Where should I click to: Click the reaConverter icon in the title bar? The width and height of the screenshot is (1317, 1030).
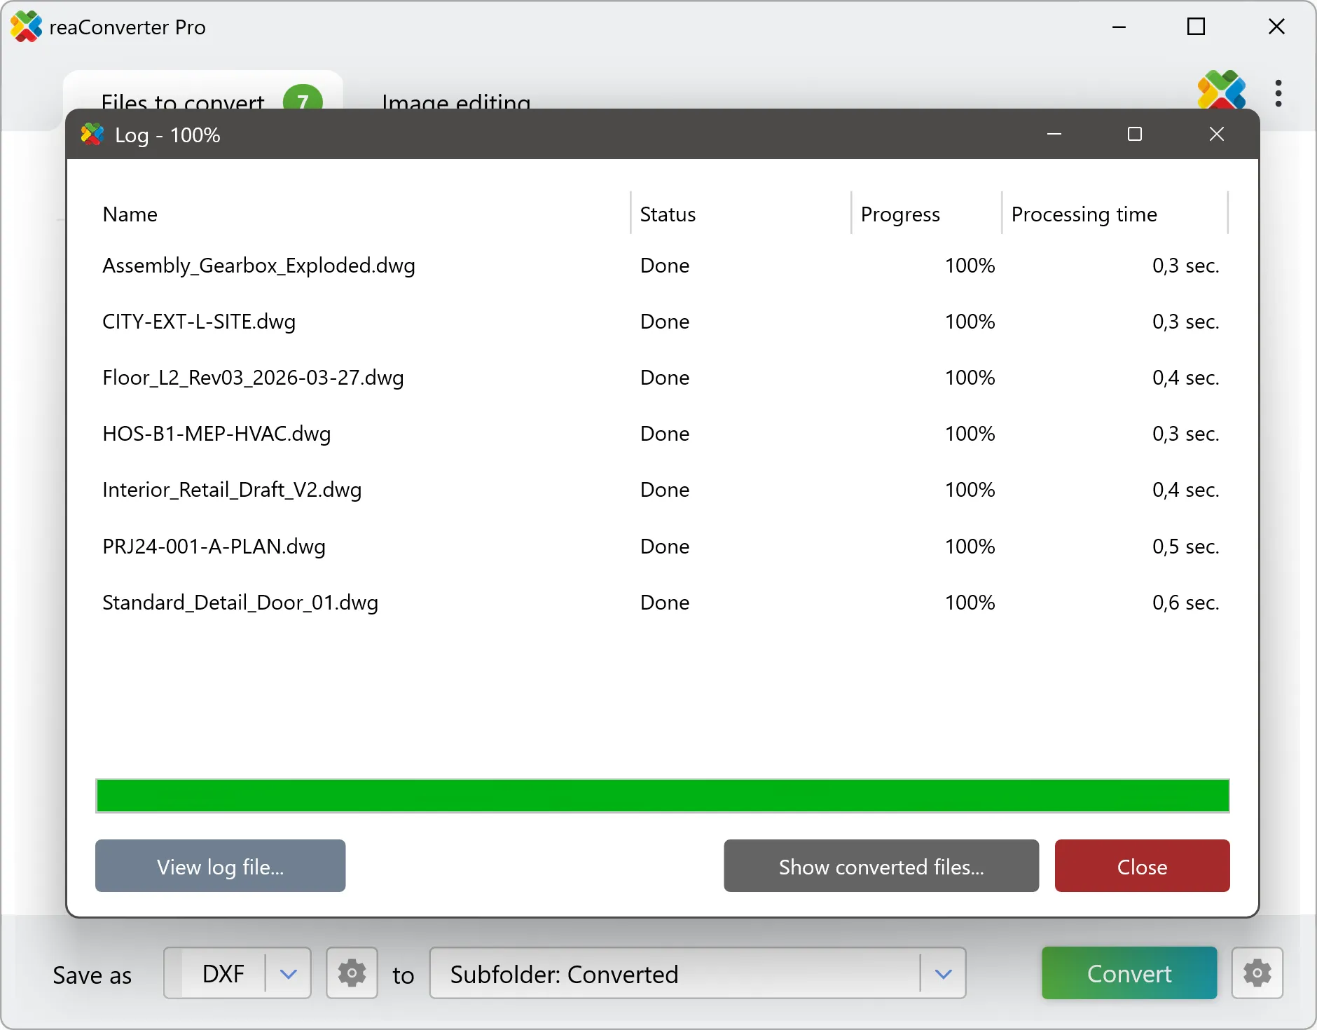pos(26,27)
